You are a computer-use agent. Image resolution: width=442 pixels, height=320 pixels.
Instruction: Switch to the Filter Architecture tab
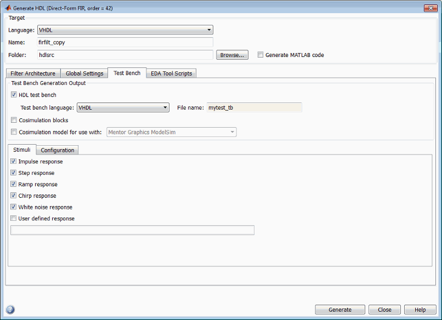pyautogui.click(x=33, y=73)
